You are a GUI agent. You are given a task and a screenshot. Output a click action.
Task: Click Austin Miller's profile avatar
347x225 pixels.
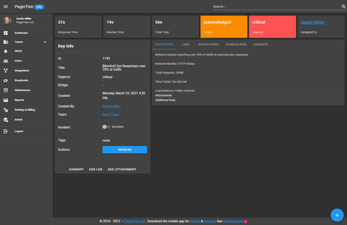click(8, 20)
